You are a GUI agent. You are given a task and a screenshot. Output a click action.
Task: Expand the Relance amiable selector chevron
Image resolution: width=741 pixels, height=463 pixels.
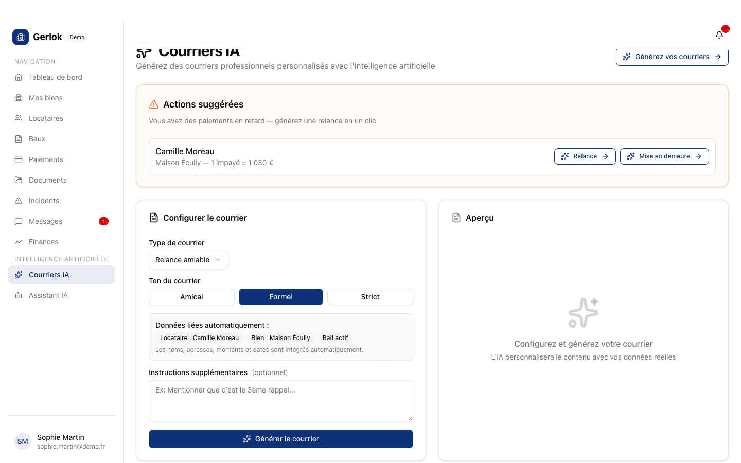(x=218, y=260)
